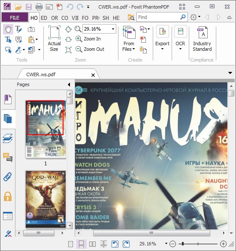Click the Fit Page zoom icon
The image size is (236, 251).
[68, 29]
